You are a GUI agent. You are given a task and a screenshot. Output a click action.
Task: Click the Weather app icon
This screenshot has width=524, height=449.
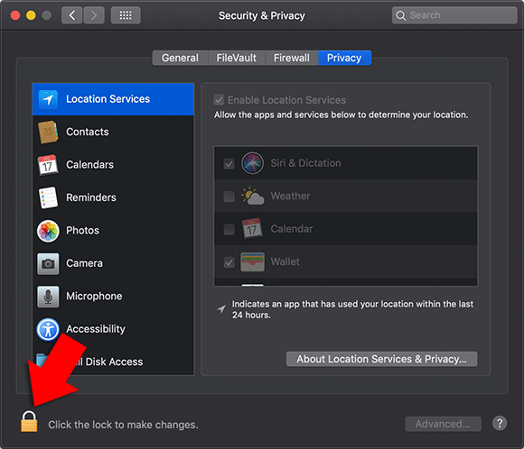[x=252, y=196]
